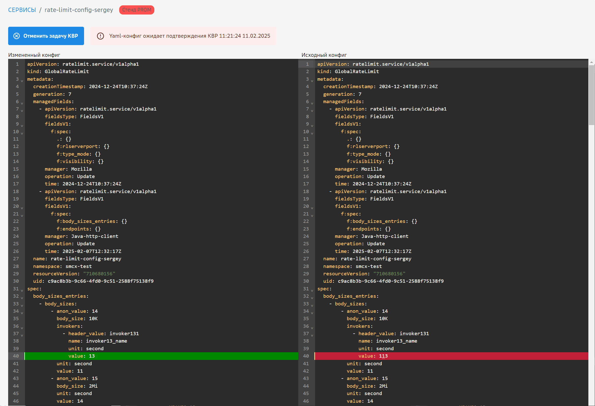Collapse header_value fold line 37, right editor

pyautogui.click(x=312, y=335)
